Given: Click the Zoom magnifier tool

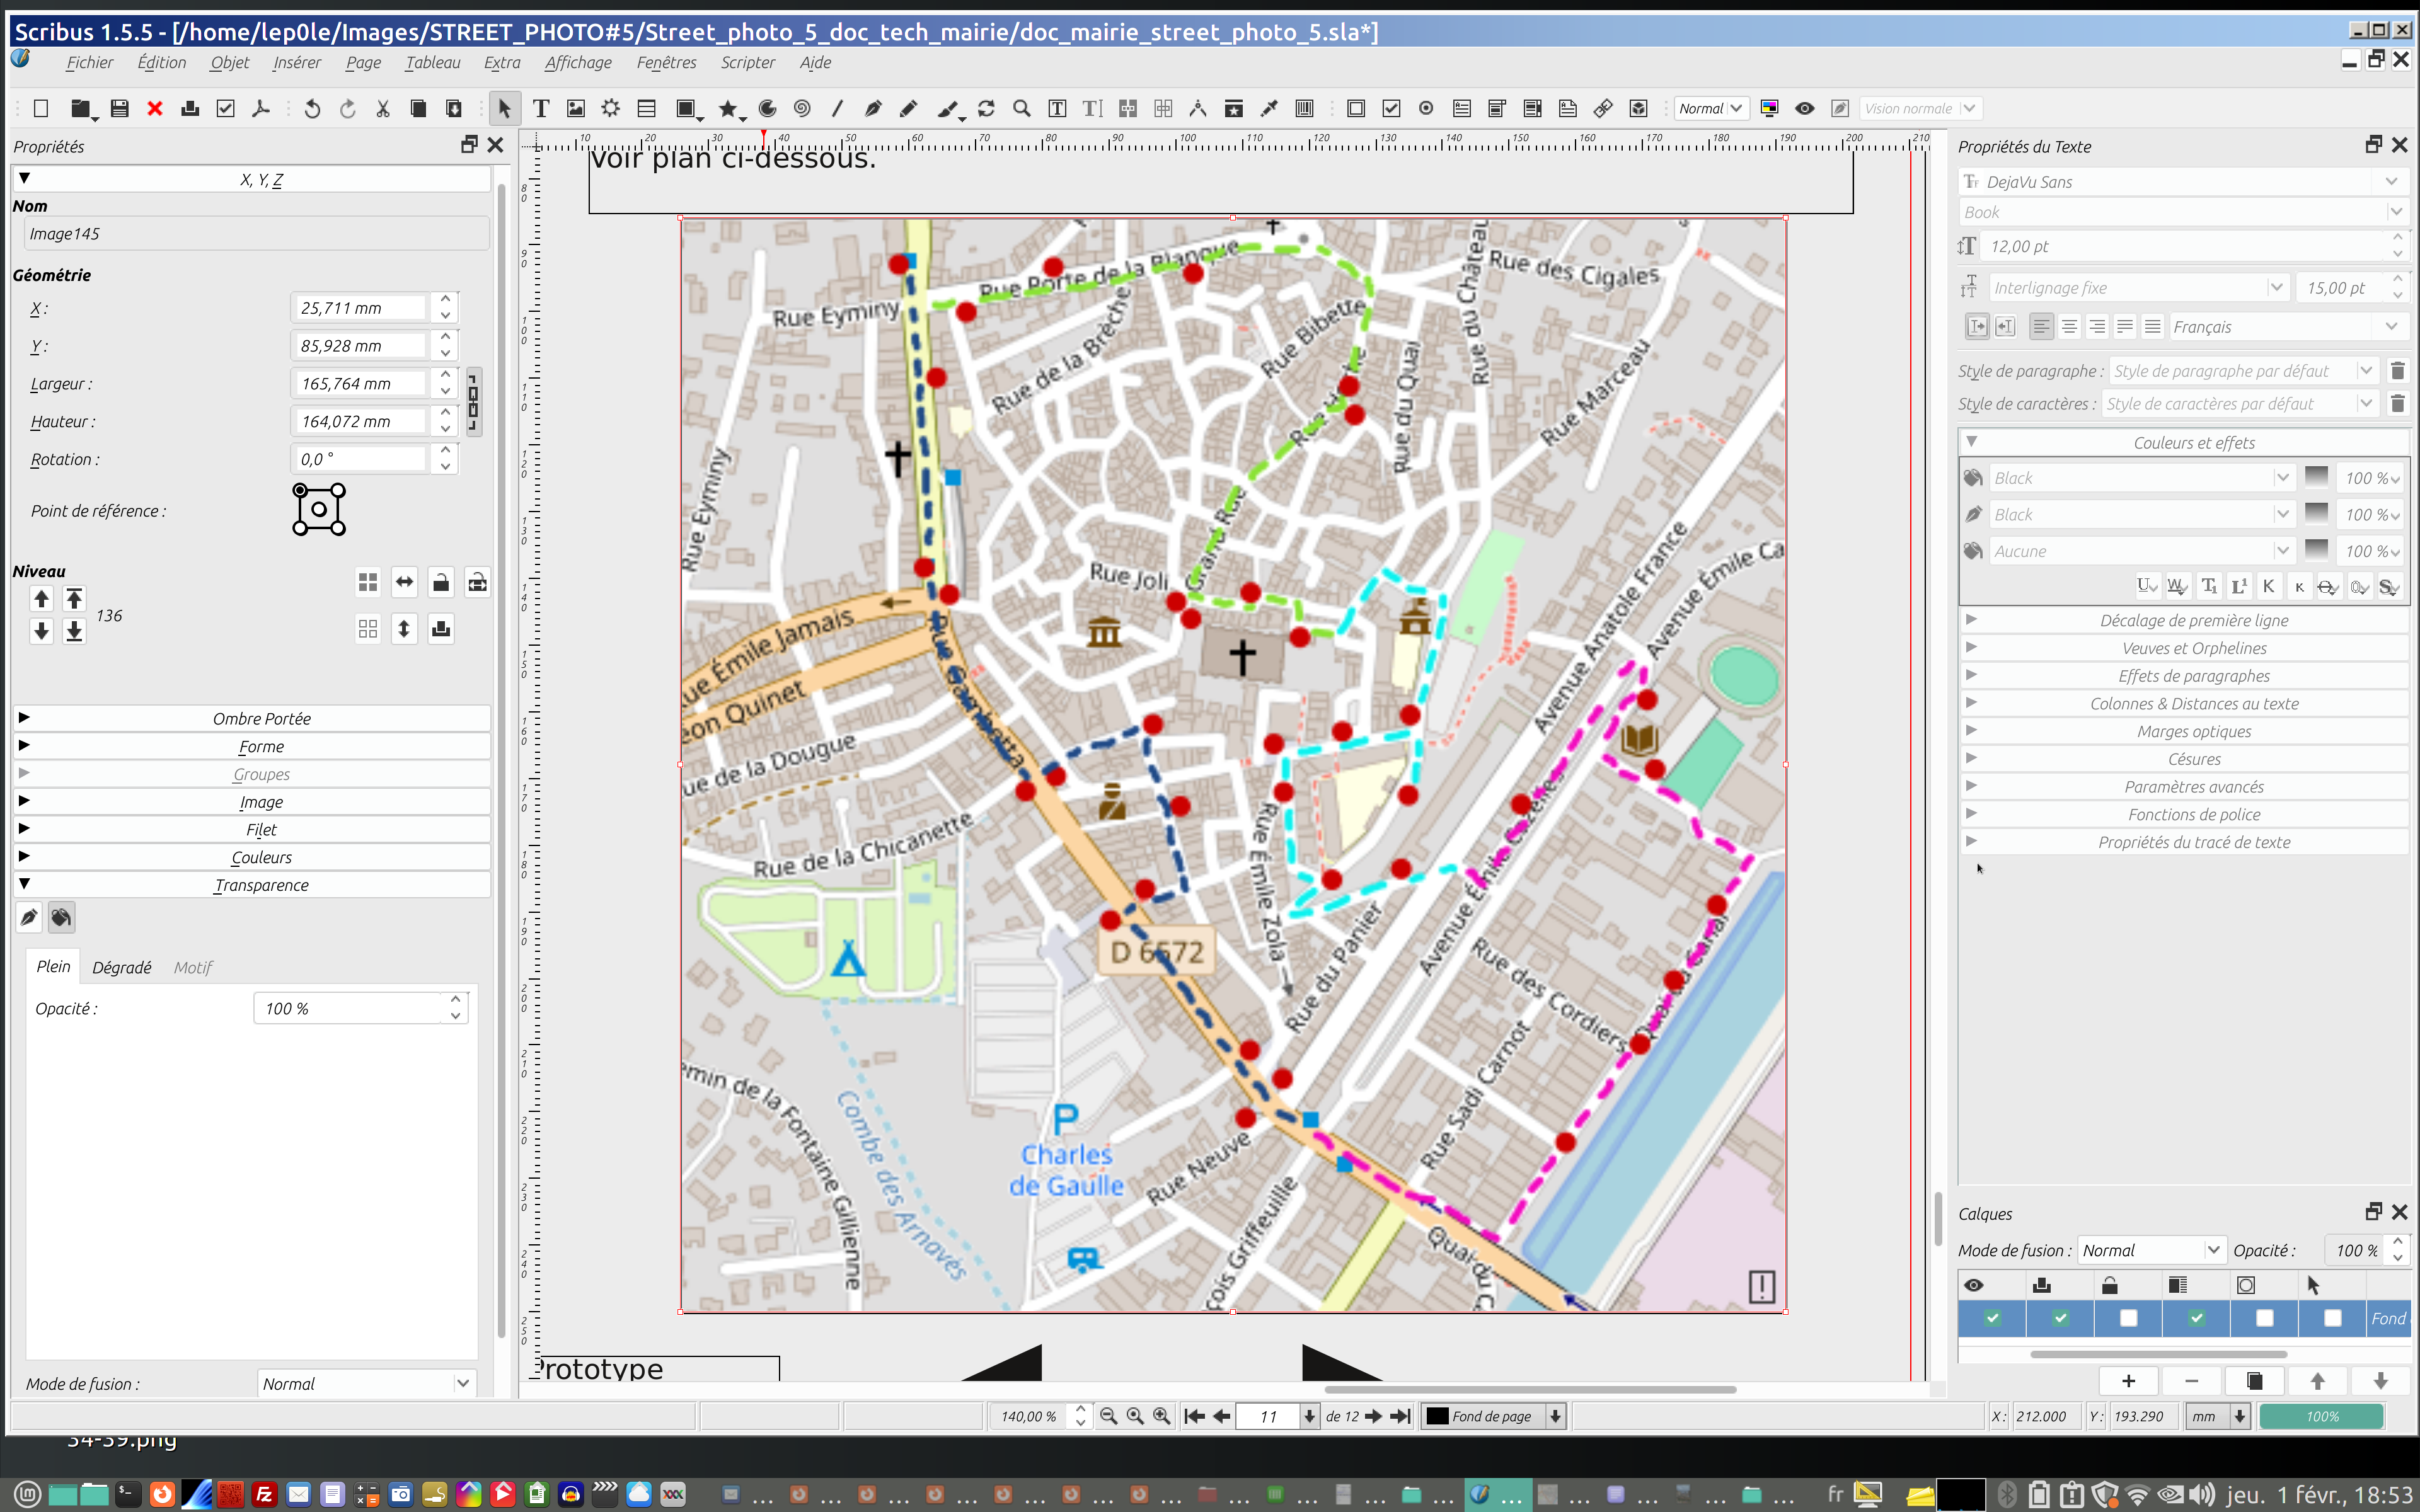Looking at the screenshot, I should 1021,108.
